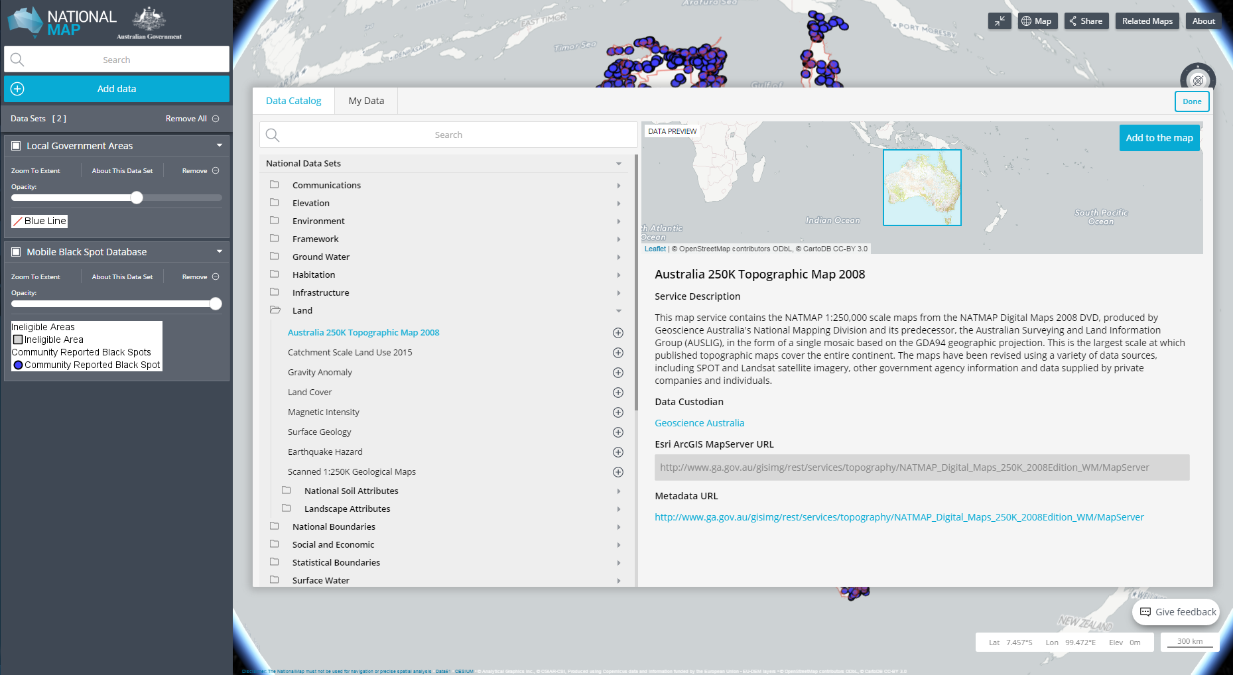Toggle Local Government Areas layer checkbox
The image size is (1233, 675).
(x=17, y=146)
